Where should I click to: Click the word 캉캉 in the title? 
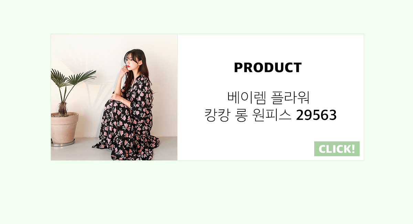pos(217,116)
